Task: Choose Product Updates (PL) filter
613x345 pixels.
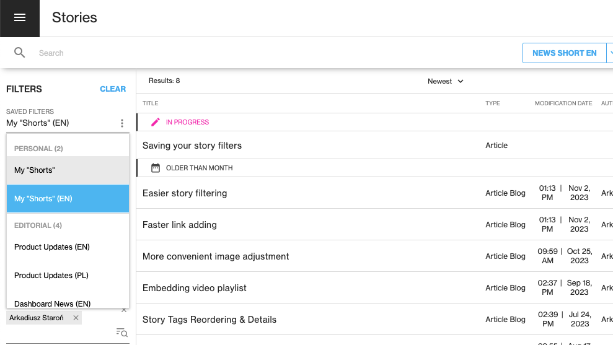Action: coord(68,276)
